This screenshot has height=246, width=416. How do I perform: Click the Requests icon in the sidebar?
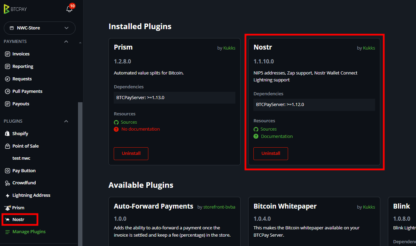7,79
